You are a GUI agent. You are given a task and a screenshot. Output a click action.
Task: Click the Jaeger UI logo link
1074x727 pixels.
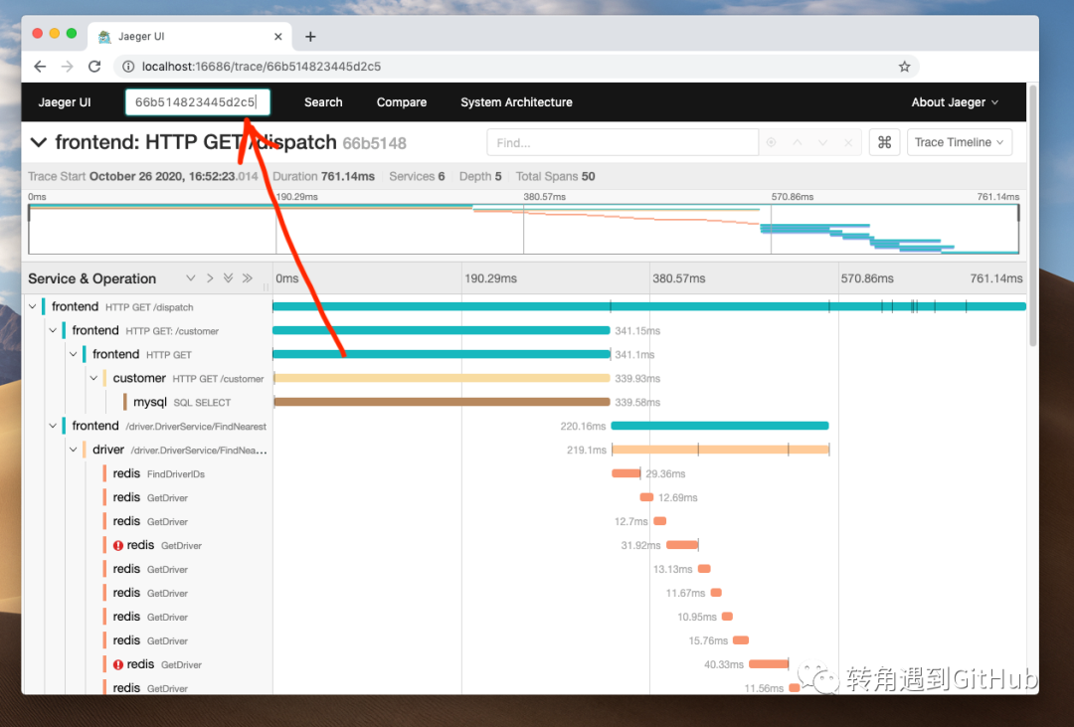click(x=65, y=102)
